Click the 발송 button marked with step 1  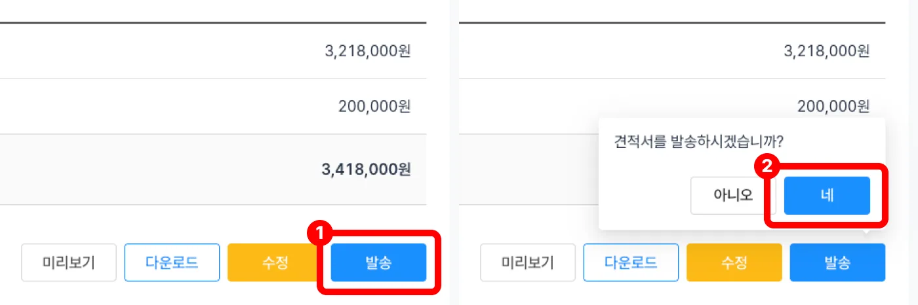pyautogui.click(x=378, y=262)
